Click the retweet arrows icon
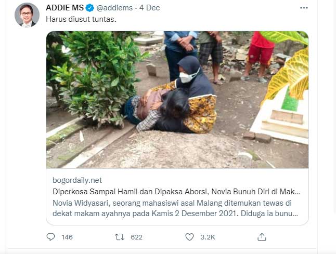336x254 pixels. click(x=119, y=237)
